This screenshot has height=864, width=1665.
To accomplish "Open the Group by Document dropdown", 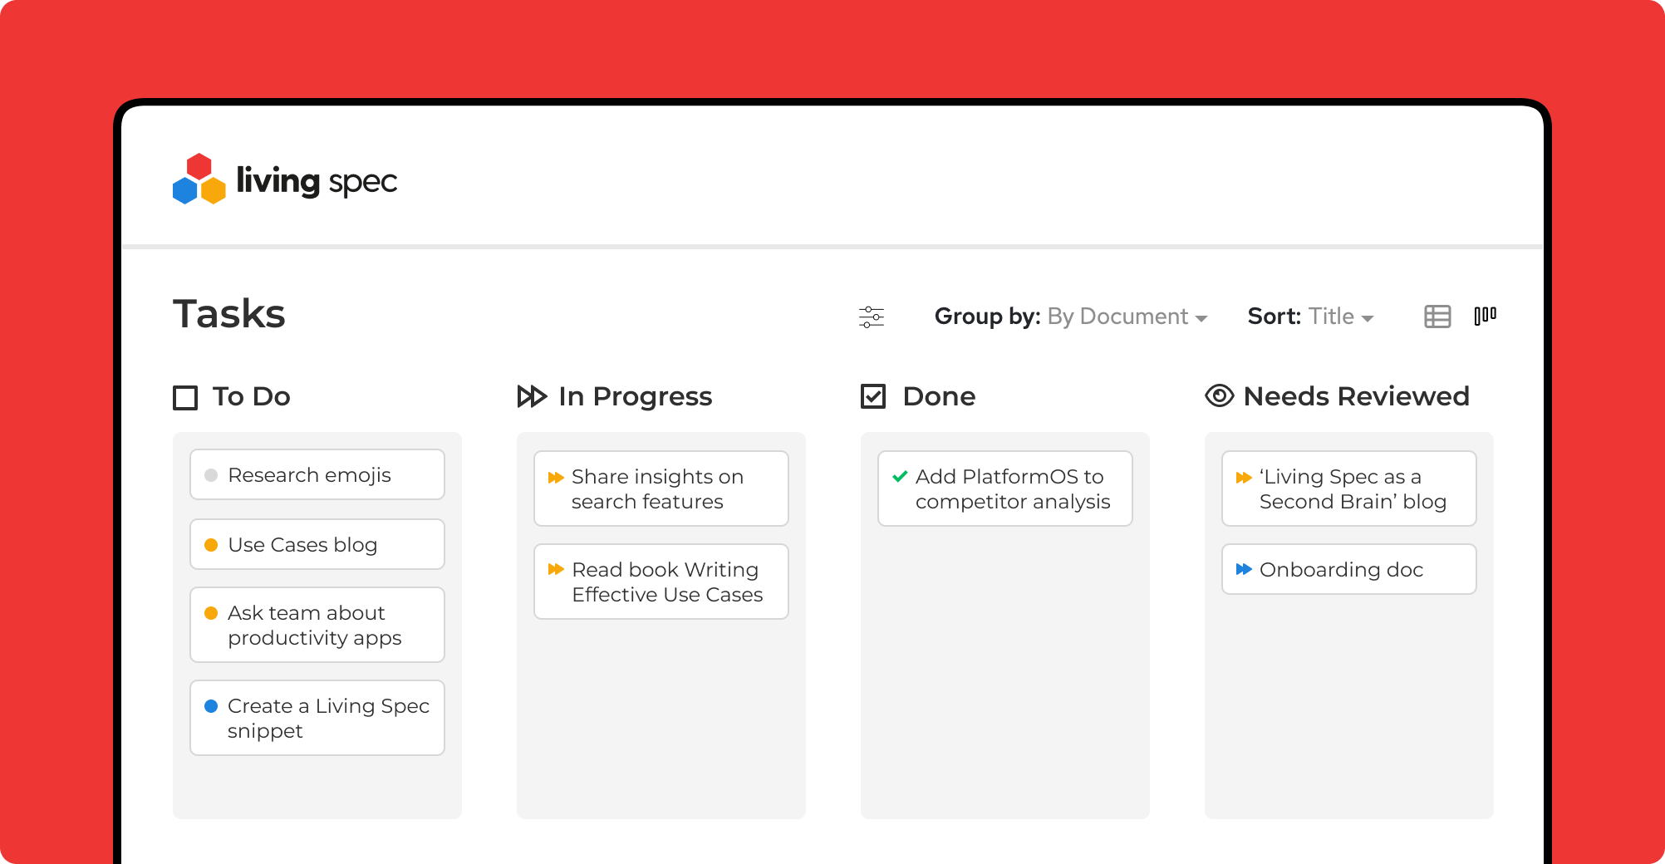I will (x=1126, y=317).
